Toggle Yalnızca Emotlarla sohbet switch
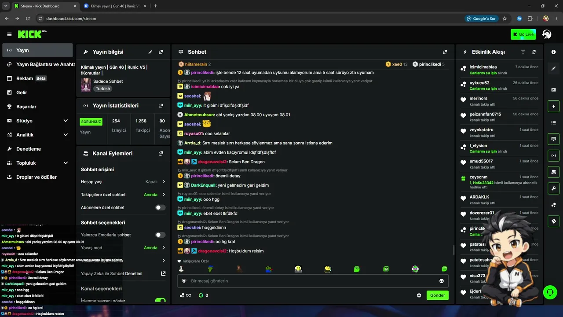The width and height of the screenshot is (563, 317). click(161, 235)
